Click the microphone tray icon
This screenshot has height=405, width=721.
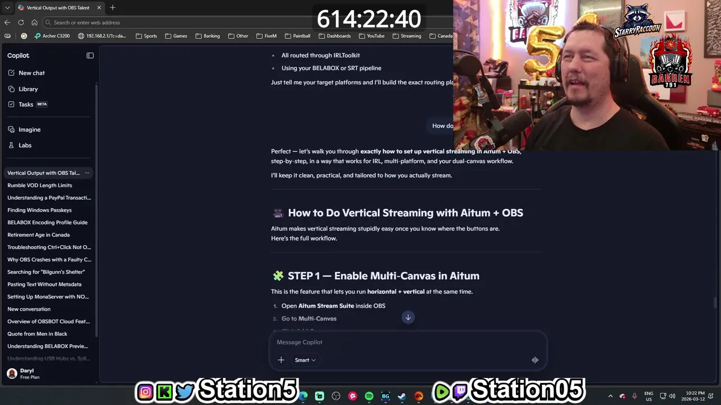635,396
